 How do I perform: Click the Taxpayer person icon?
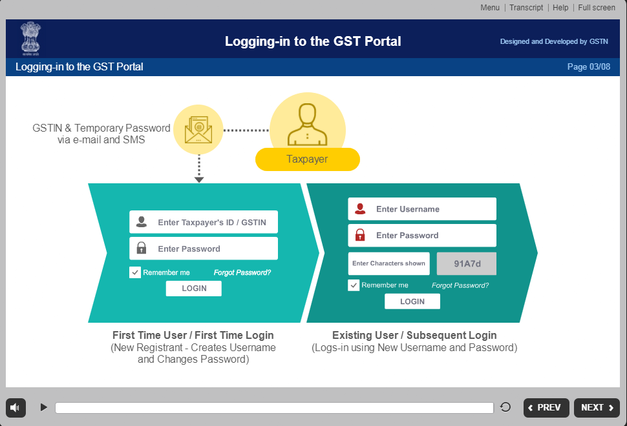[x=308, y=125]
